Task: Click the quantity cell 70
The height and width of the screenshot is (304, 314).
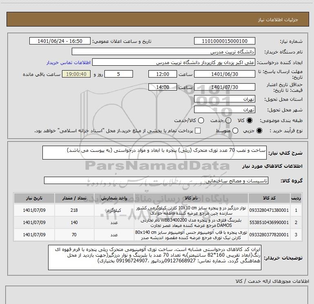Action: pyautogui.click(x=74, y=235)
